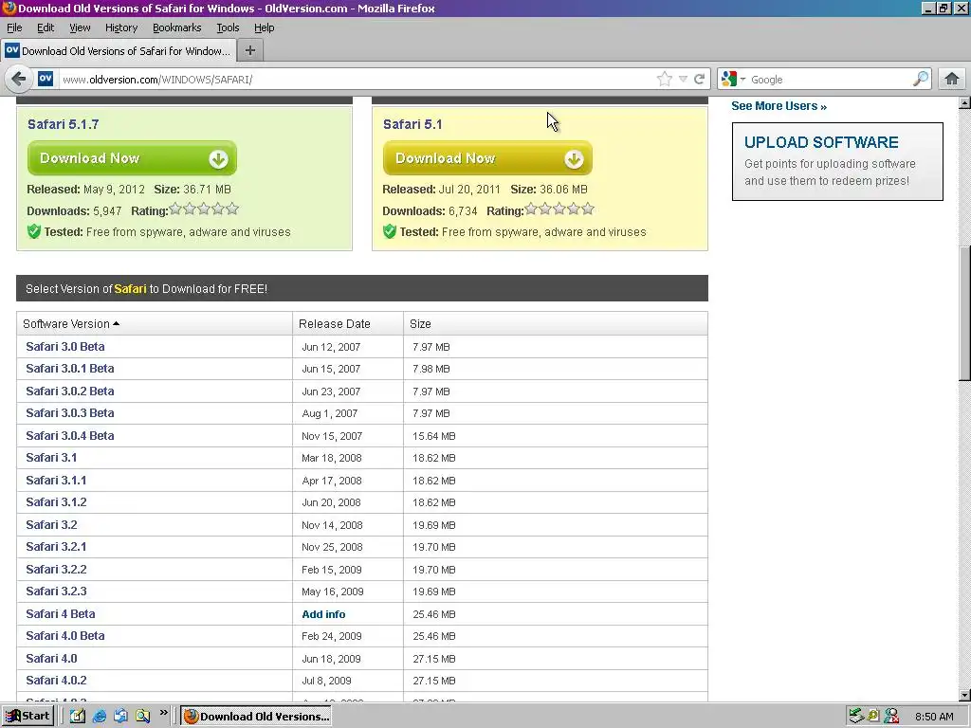Click the Tested shield icon under Safari 5.1
Image resolution: width=971 pixels, height=728 pixels.
(x=390, y=232)
